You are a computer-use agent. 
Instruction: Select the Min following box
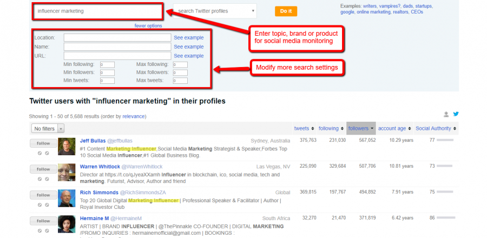pos(107,64)
